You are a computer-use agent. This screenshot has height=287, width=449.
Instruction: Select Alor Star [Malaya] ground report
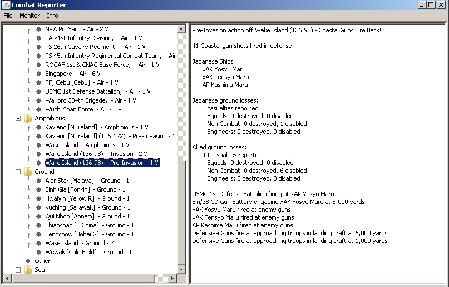[x=87, y=181]
